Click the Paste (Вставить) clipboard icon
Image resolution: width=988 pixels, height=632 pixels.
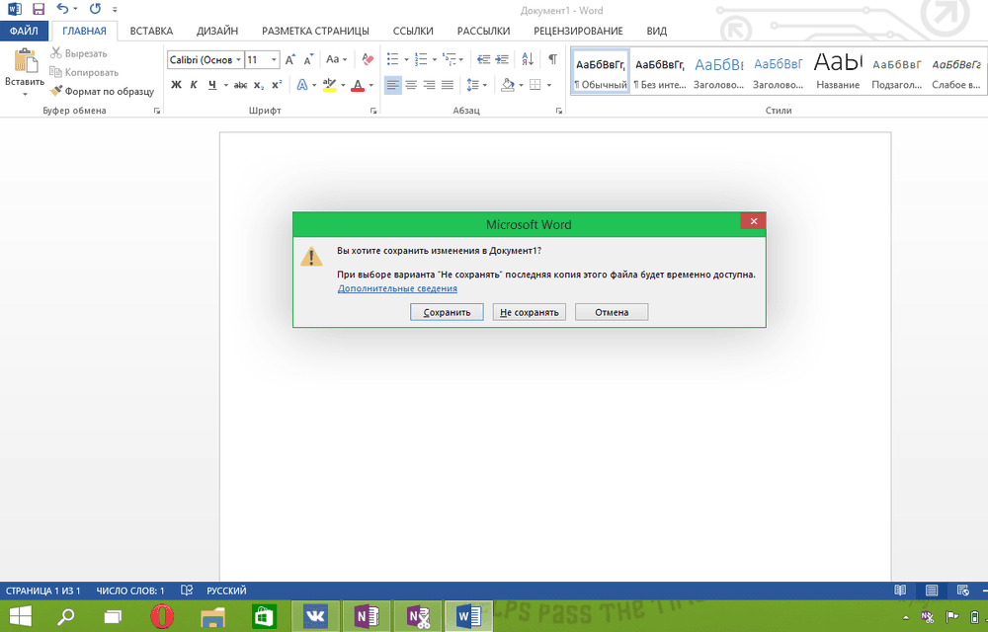[x=25, y=62]
